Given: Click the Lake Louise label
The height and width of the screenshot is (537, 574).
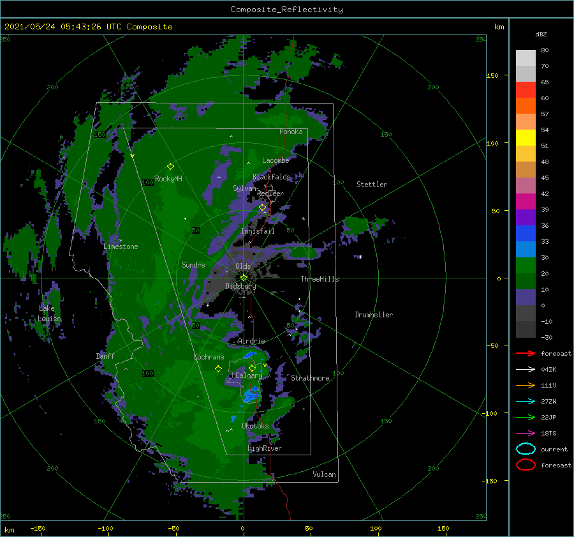Looking at the screenshot, I should 49,314.
